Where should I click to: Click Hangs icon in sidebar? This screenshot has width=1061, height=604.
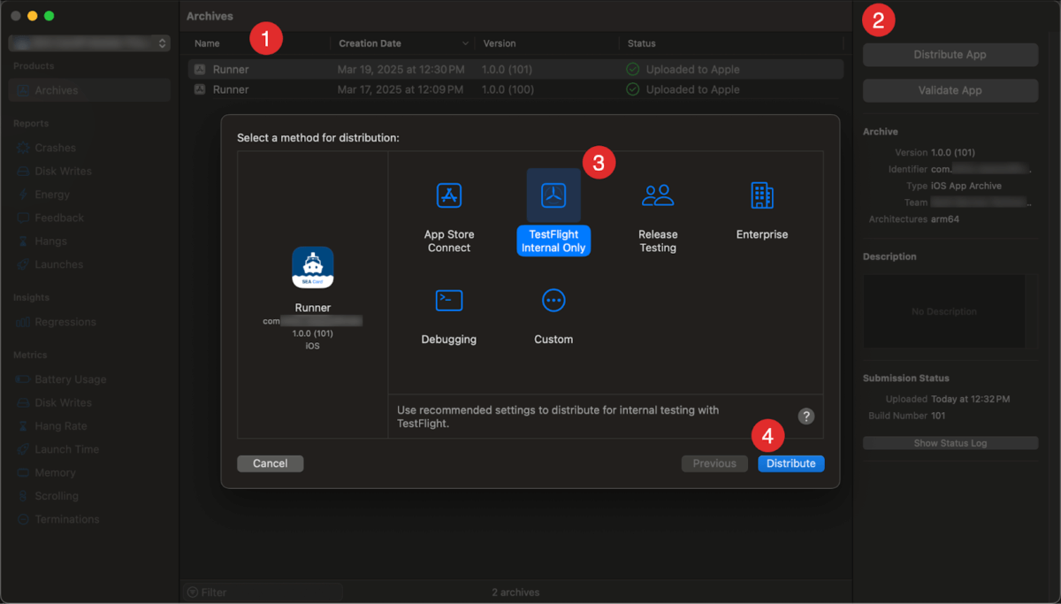23,241
